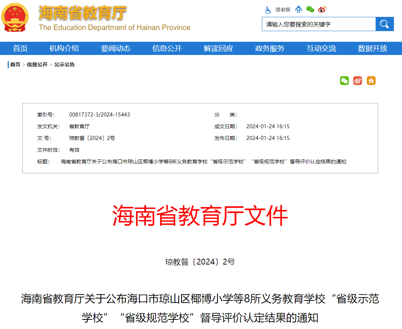
Task: Select 数据开放 navigation item
Action: 373,48
